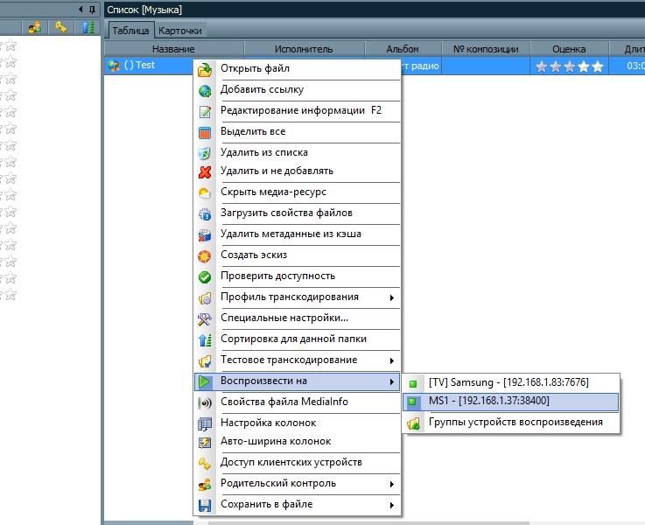Image resolution: width=645 pixels, height=525 pixels.
Task: Click the Загрузить свойства файлов gear icon
Action: pos(205,214)
